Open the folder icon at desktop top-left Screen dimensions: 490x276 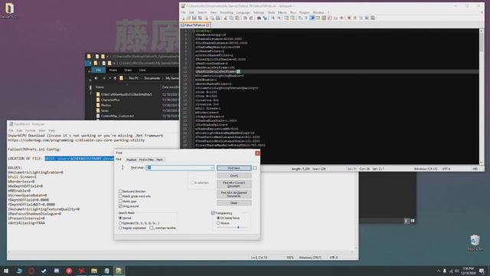point(9,9)
